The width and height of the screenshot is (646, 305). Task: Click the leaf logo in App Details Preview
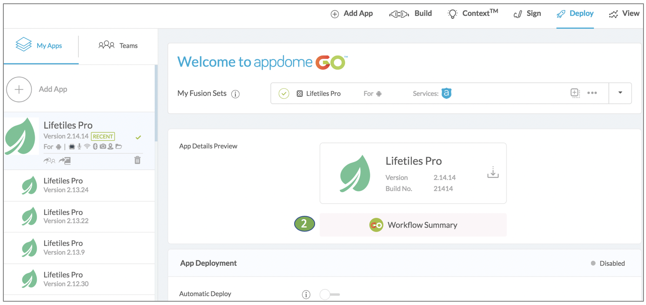354,173
